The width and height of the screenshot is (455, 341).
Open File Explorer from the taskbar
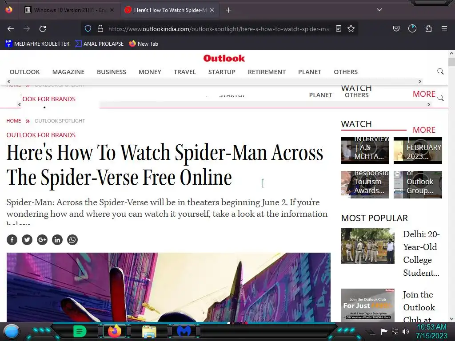coord(149,332)
